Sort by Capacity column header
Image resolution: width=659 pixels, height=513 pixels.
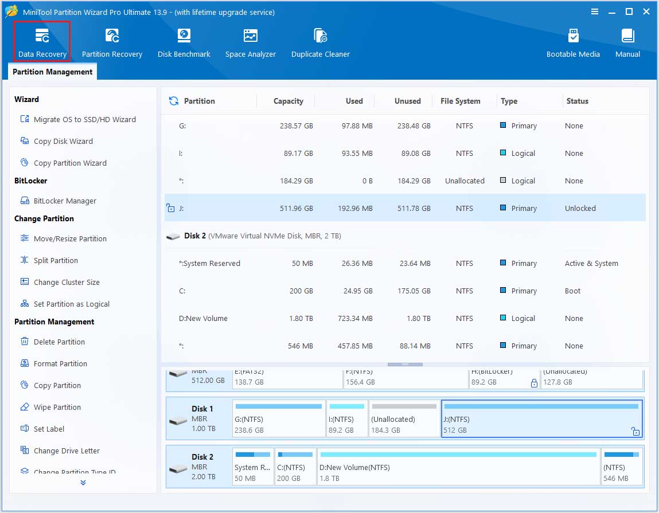(288, 101)
